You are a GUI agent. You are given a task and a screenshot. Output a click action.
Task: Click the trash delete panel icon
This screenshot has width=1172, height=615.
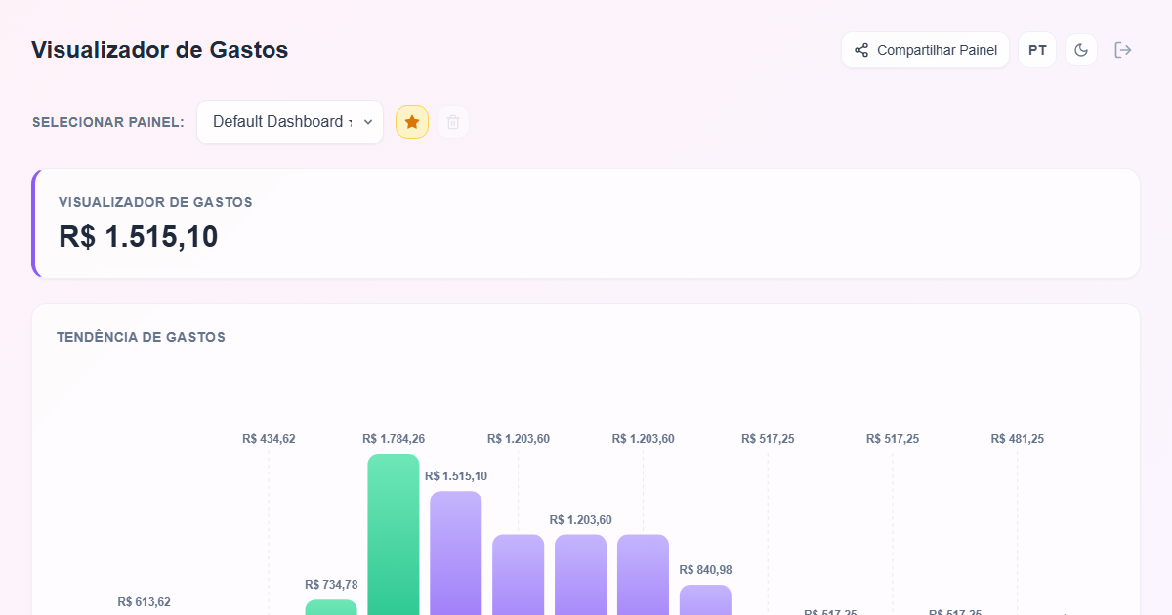point(453,122)
